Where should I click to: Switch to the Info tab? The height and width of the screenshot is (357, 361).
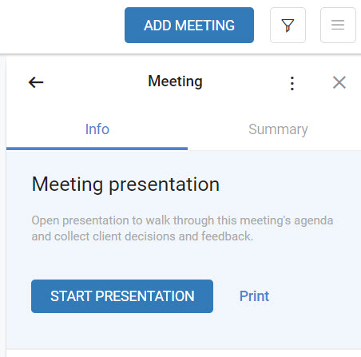click(97, 129)
